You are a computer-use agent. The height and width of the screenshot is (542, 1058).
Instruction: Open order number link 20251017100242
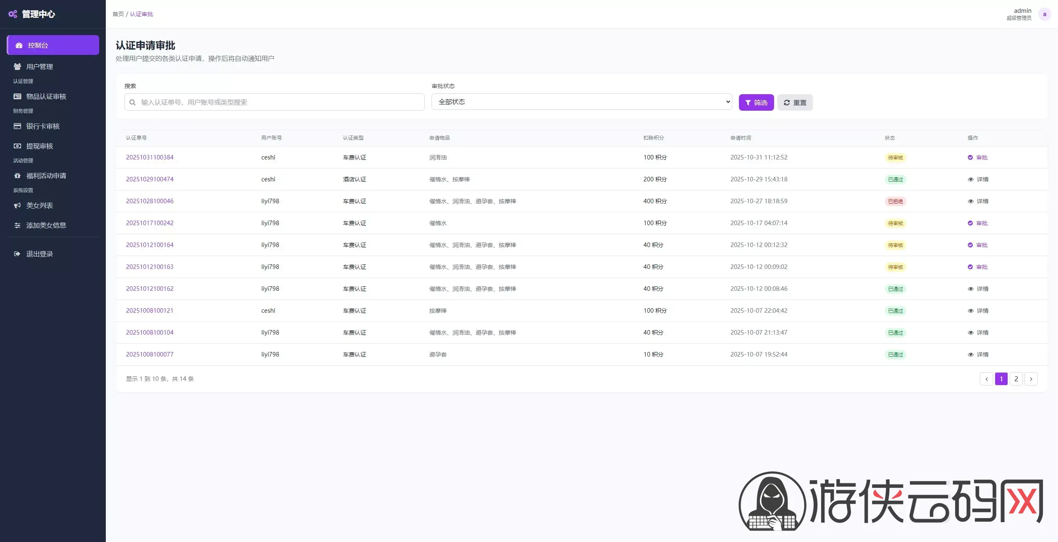tap(150, 223)
